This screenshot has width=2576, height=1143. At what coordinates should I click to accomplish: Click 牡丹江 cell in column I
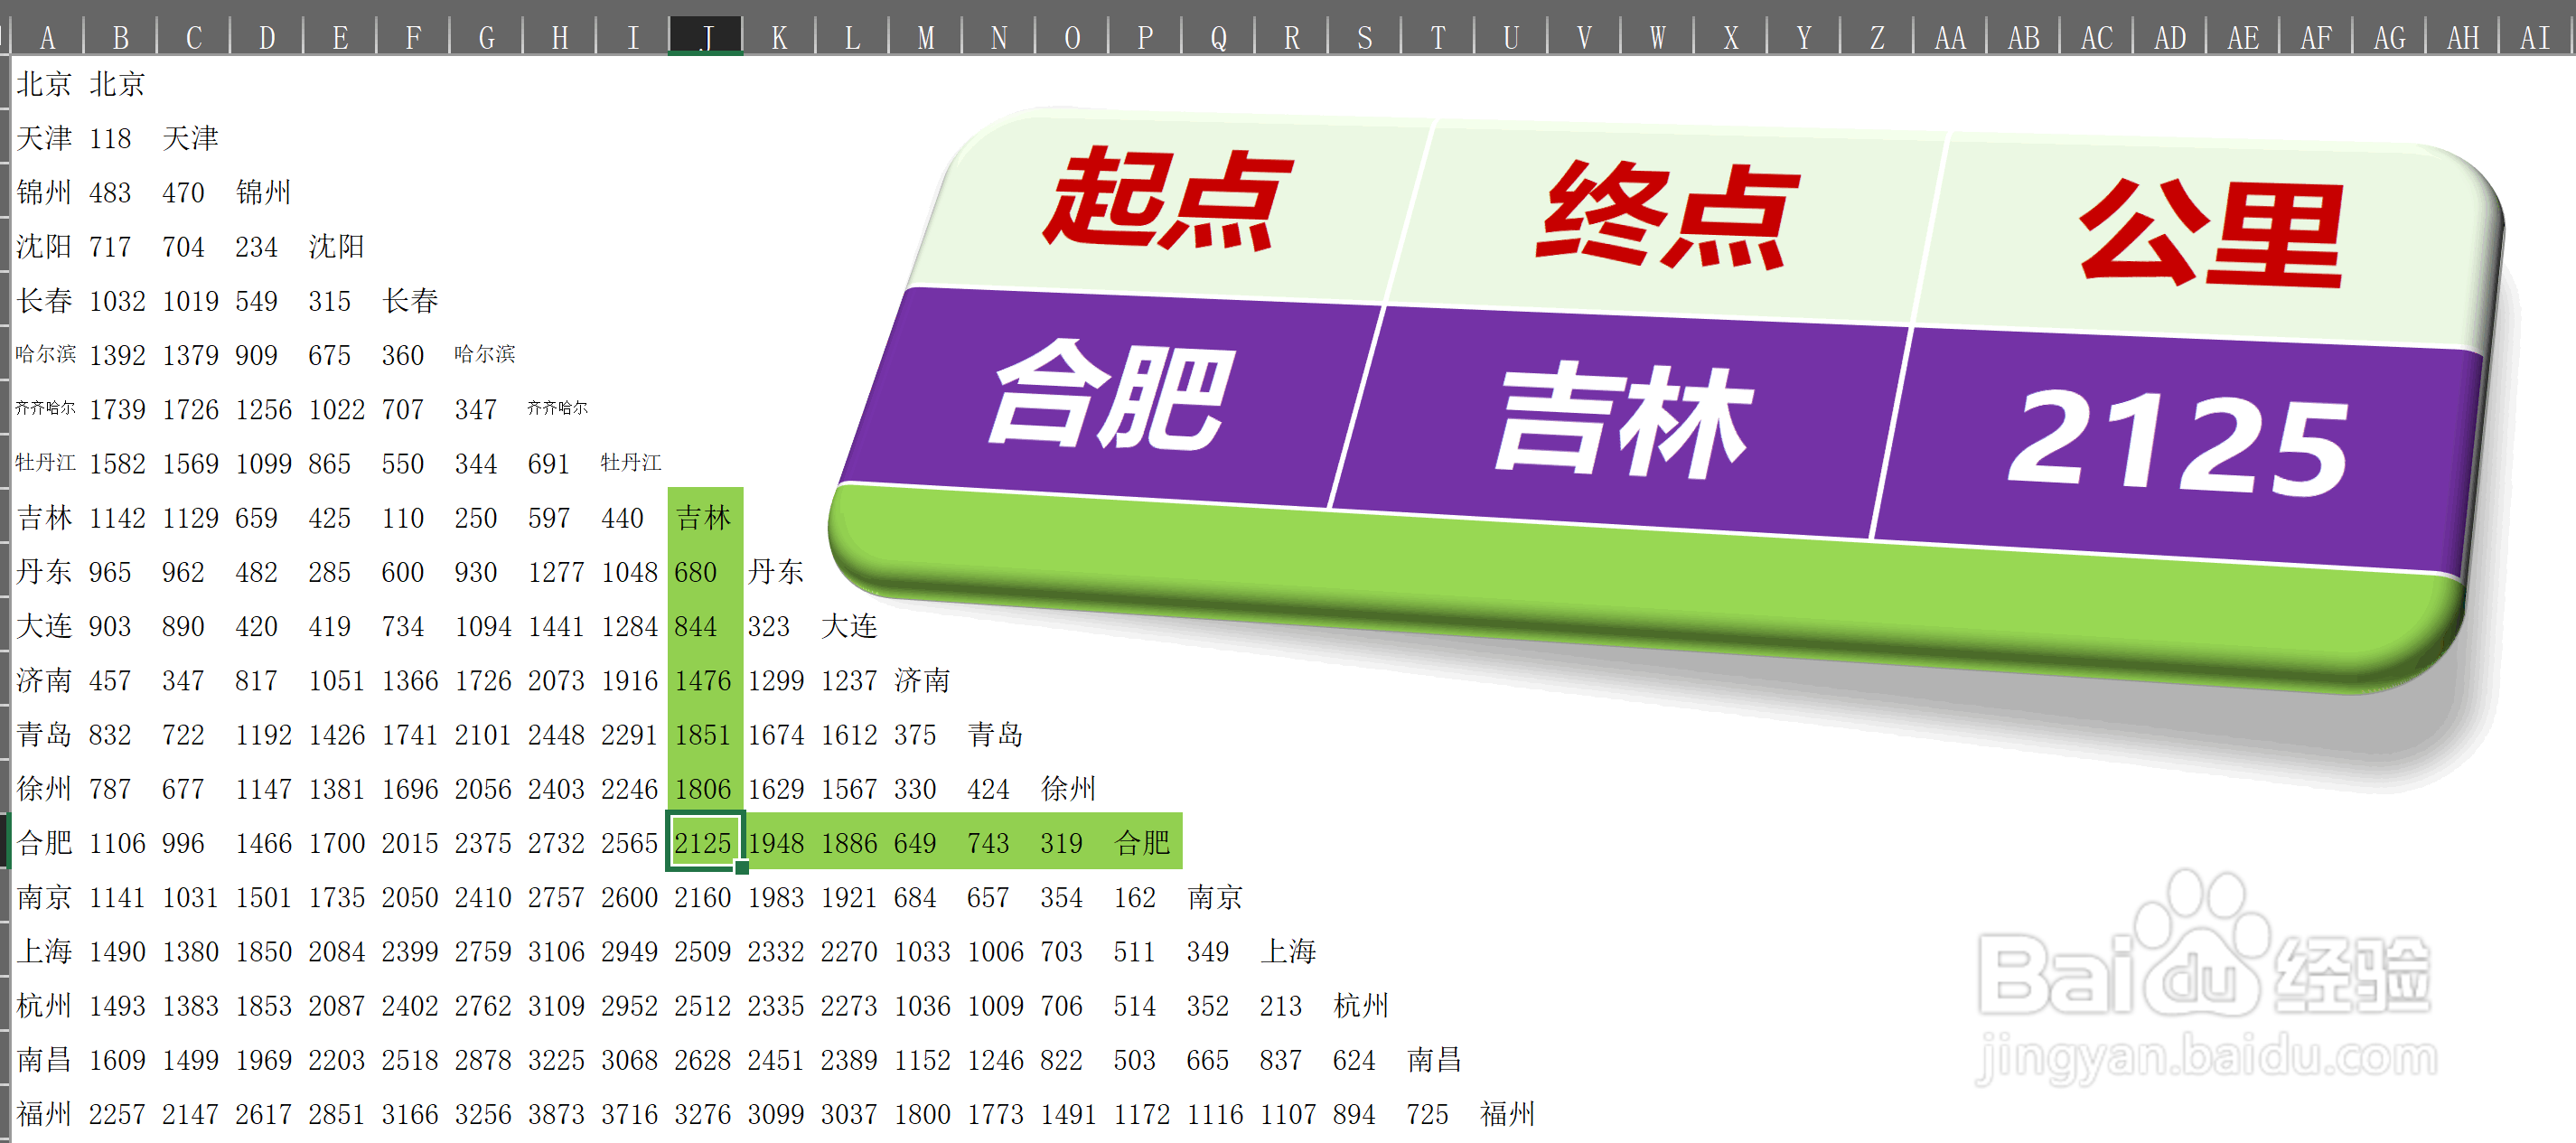(631, 462)
